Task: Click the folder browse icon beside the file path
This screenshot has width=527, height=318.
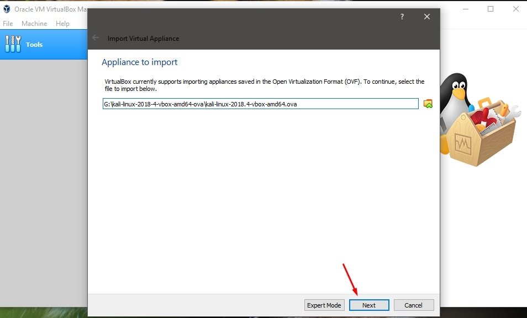Action: click(427, 103)
